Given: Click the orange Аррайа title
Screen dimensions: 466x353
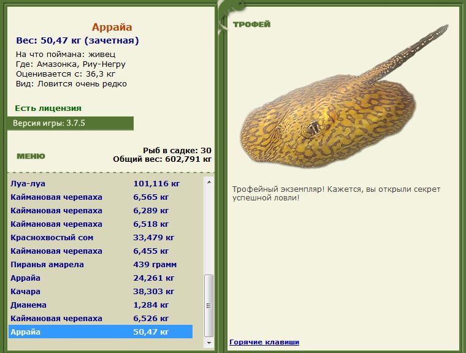Looking at the screenshot, I should point(112,27).
